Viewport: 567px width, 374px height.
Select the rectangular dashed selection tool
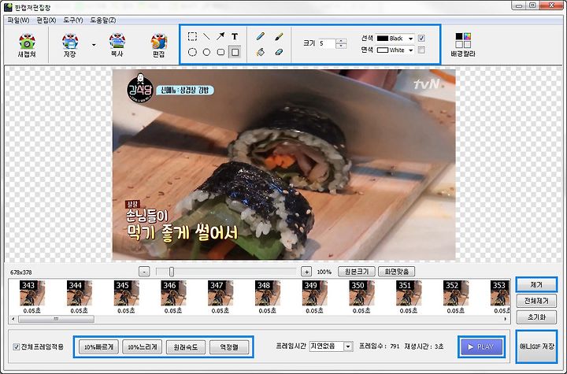[192, 36]
